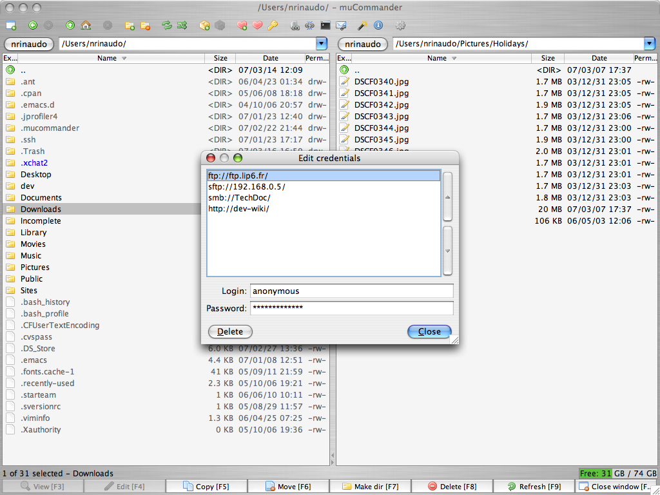Click the grayed-out stop icon in toolbar

(x=108, y=26)
